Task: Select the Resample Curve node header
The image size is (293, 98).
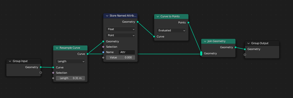Action: click(71, 48)
